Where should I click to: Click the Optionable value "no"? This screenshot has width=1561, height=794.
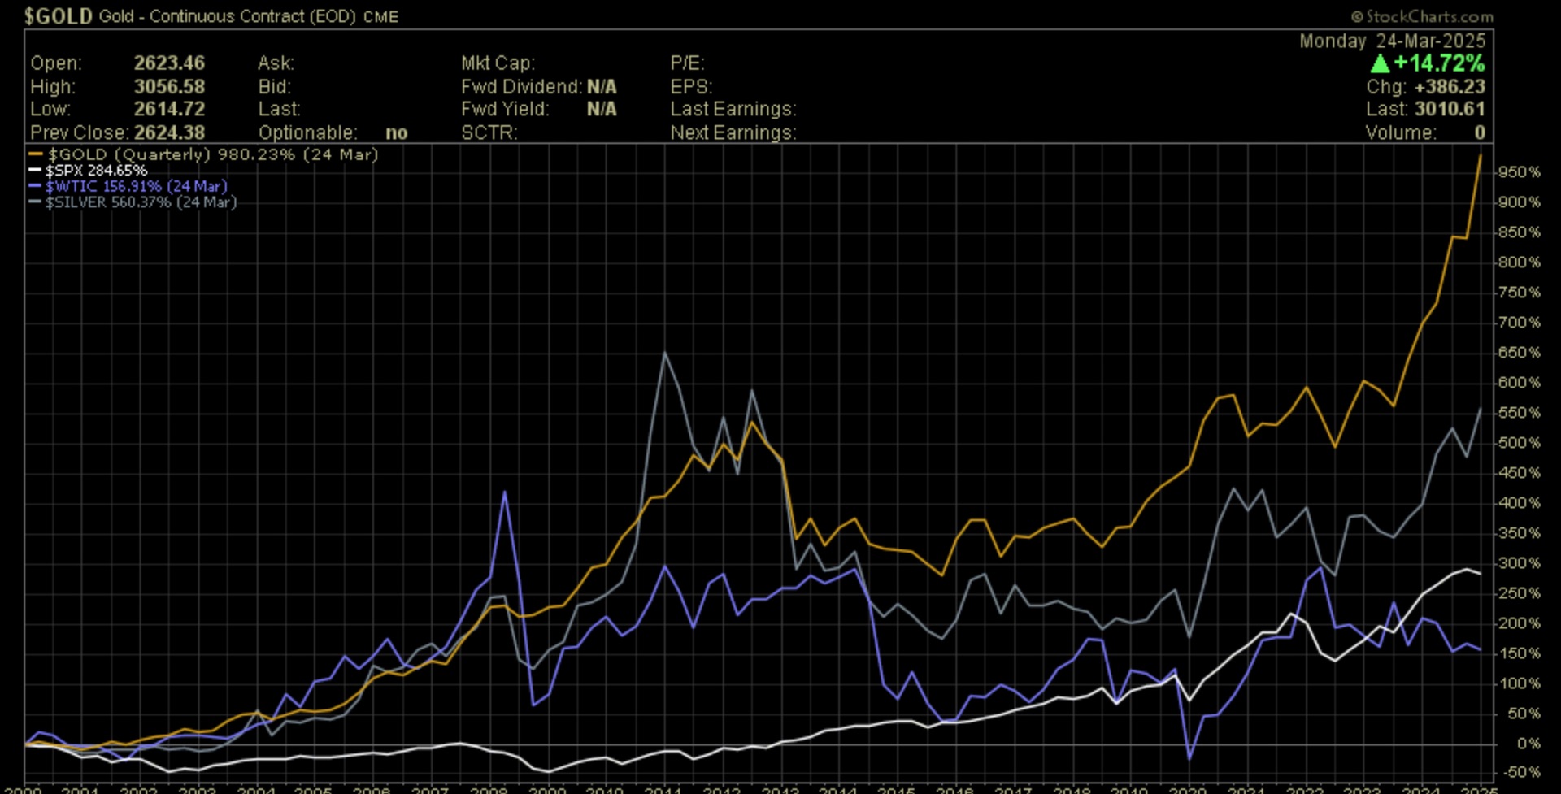coord(396,132)
